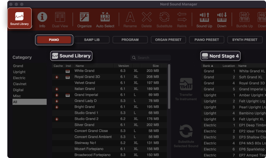266x158 pixels.
Task: Select Felt Upright XL in Nord Stage 4
Action: click(234, 119)
